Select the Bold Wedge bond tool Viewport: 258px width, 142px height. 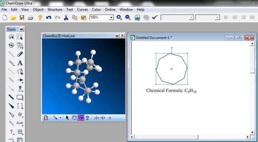click(11, 106)
